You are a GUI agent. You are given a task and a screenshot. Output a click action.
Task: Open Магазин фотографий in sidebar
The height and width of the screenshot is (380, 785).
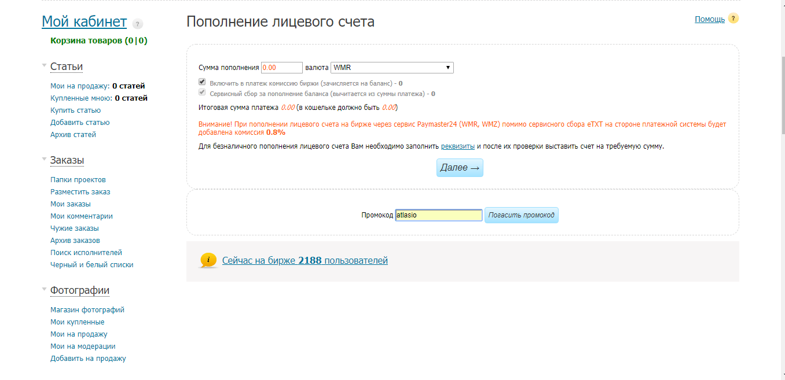pyautogui.click(x=87, y=309)
